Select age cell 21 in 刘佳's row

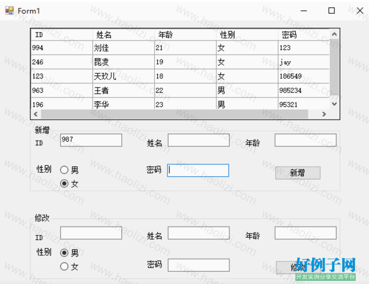(185, 48)
